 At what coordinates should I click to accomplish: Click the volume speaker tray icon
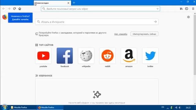click(180, 108)
